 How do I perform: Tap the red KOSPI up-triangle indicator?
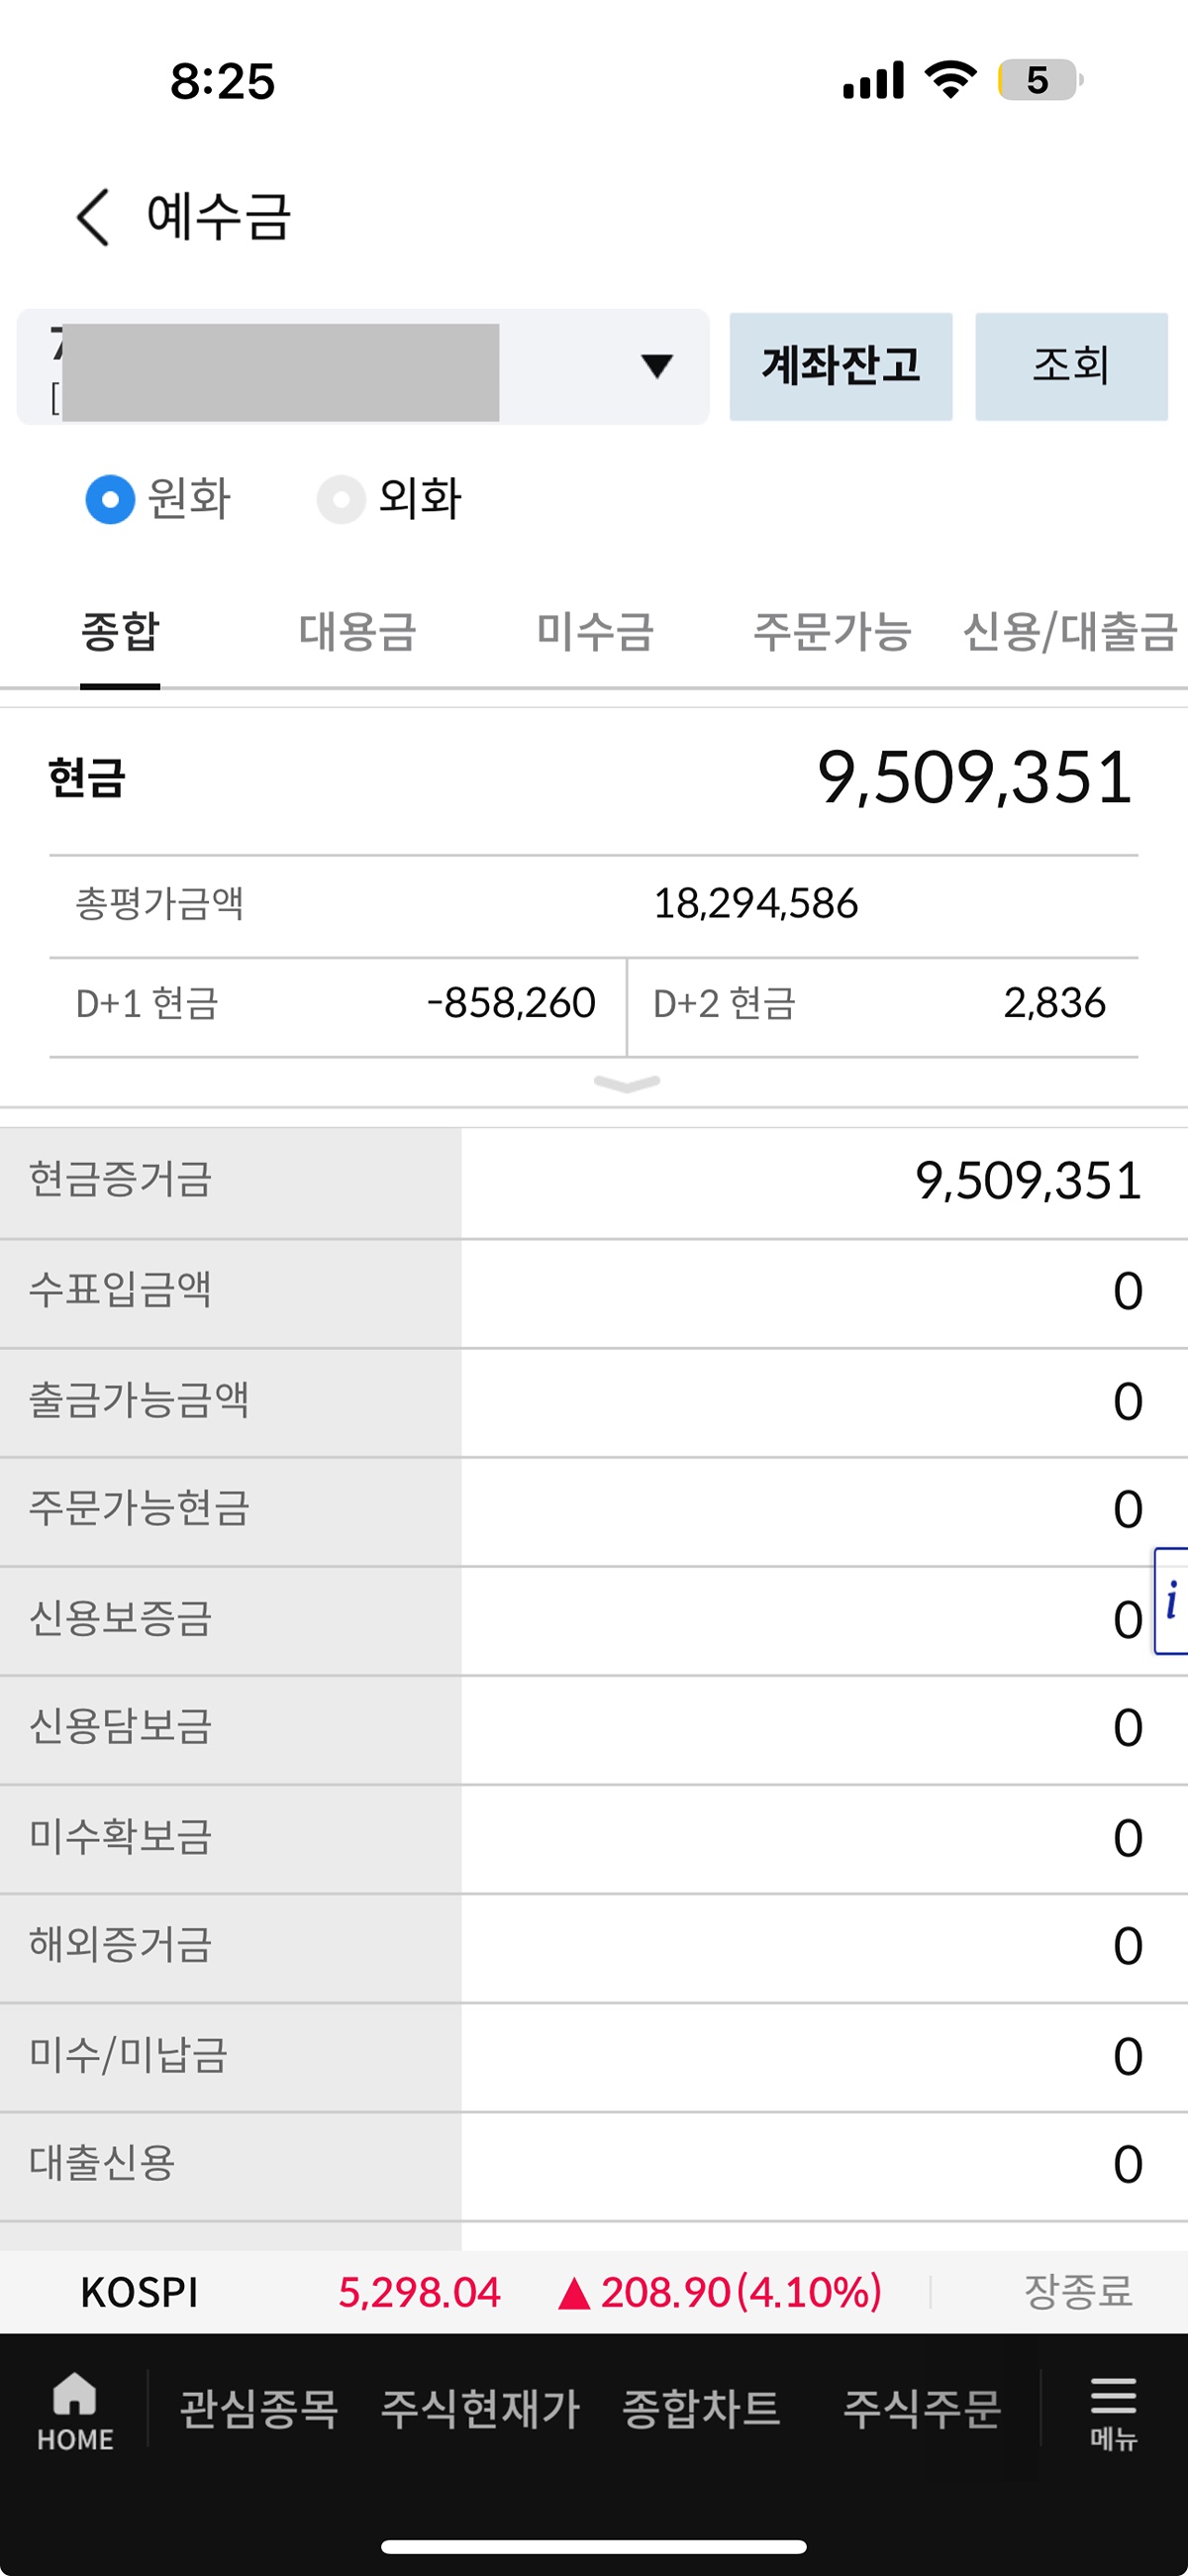tap(574, 2293)
